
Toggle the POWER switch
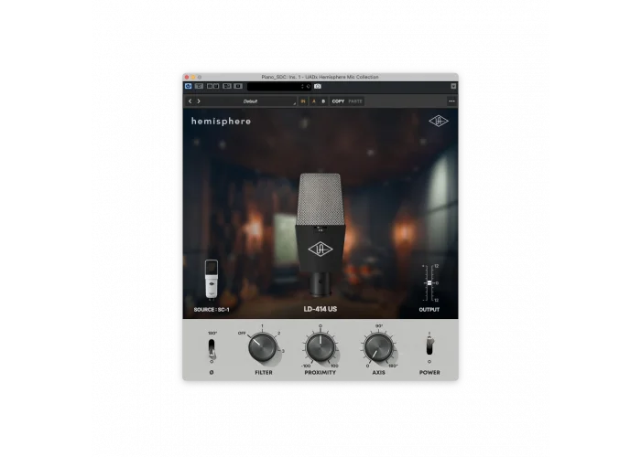(429, 346)
